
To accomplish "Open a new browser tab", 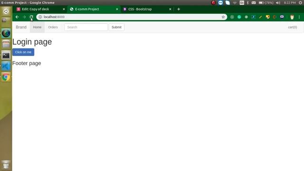I will (179, 9).
